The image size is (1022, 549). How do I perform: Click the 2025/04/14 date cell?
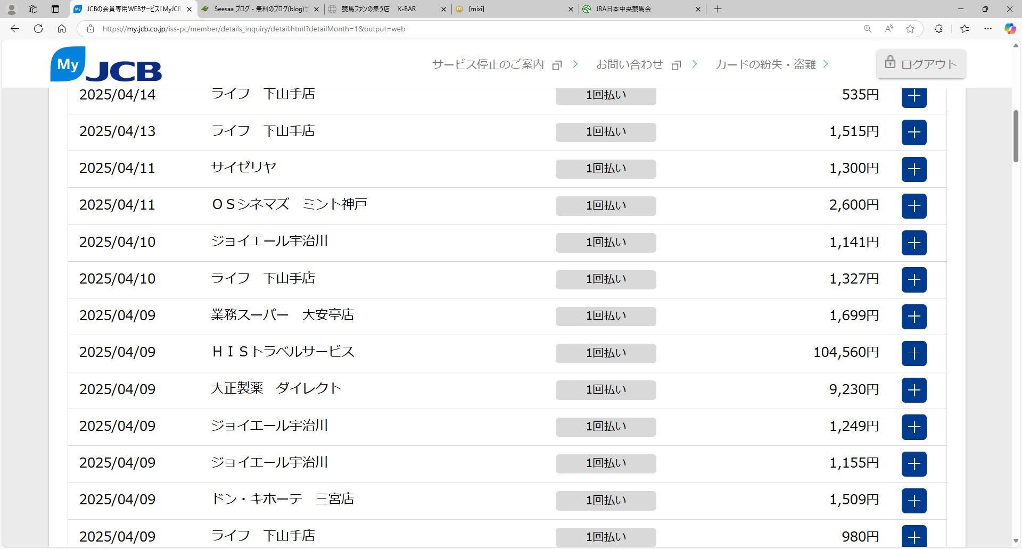(118, 95)
